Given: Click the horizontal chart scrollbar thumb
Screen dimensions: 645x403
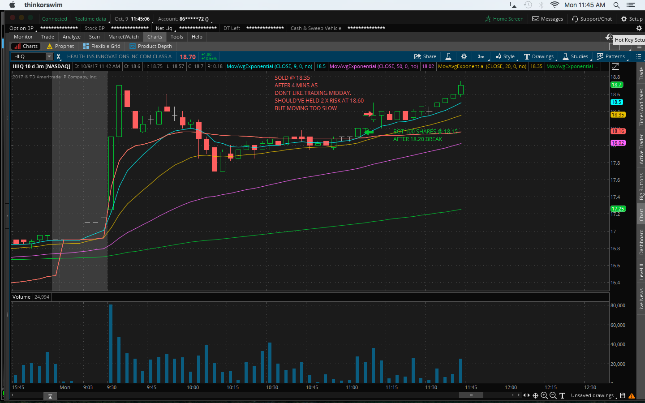Looking at the screenshot, I should (x=471, y=395).
